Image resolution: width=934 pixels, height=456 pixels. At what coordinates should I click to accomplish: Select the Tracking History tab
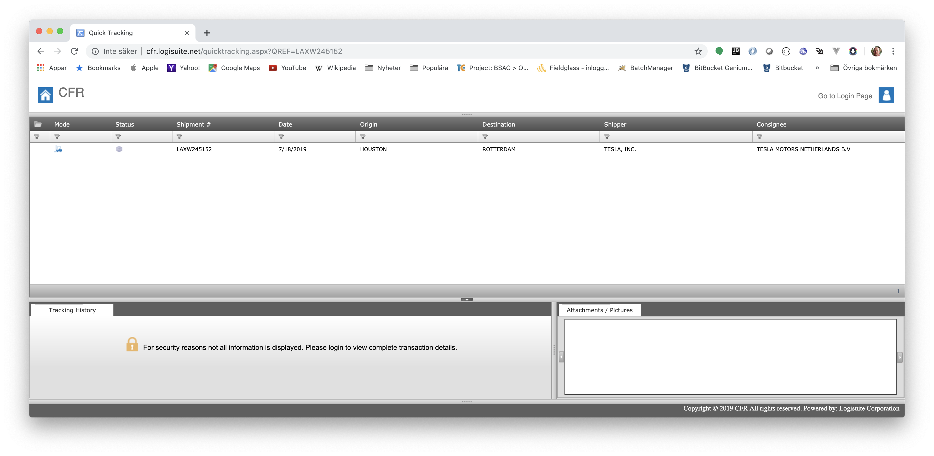point(72,310)
